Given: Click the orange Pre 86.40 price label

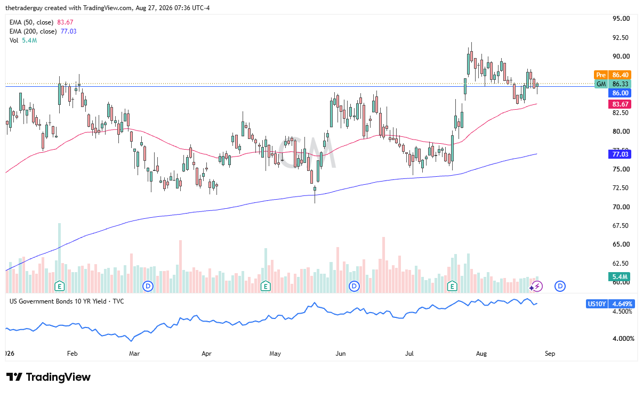Looking at the screenshot, I should tap(613, 75).
